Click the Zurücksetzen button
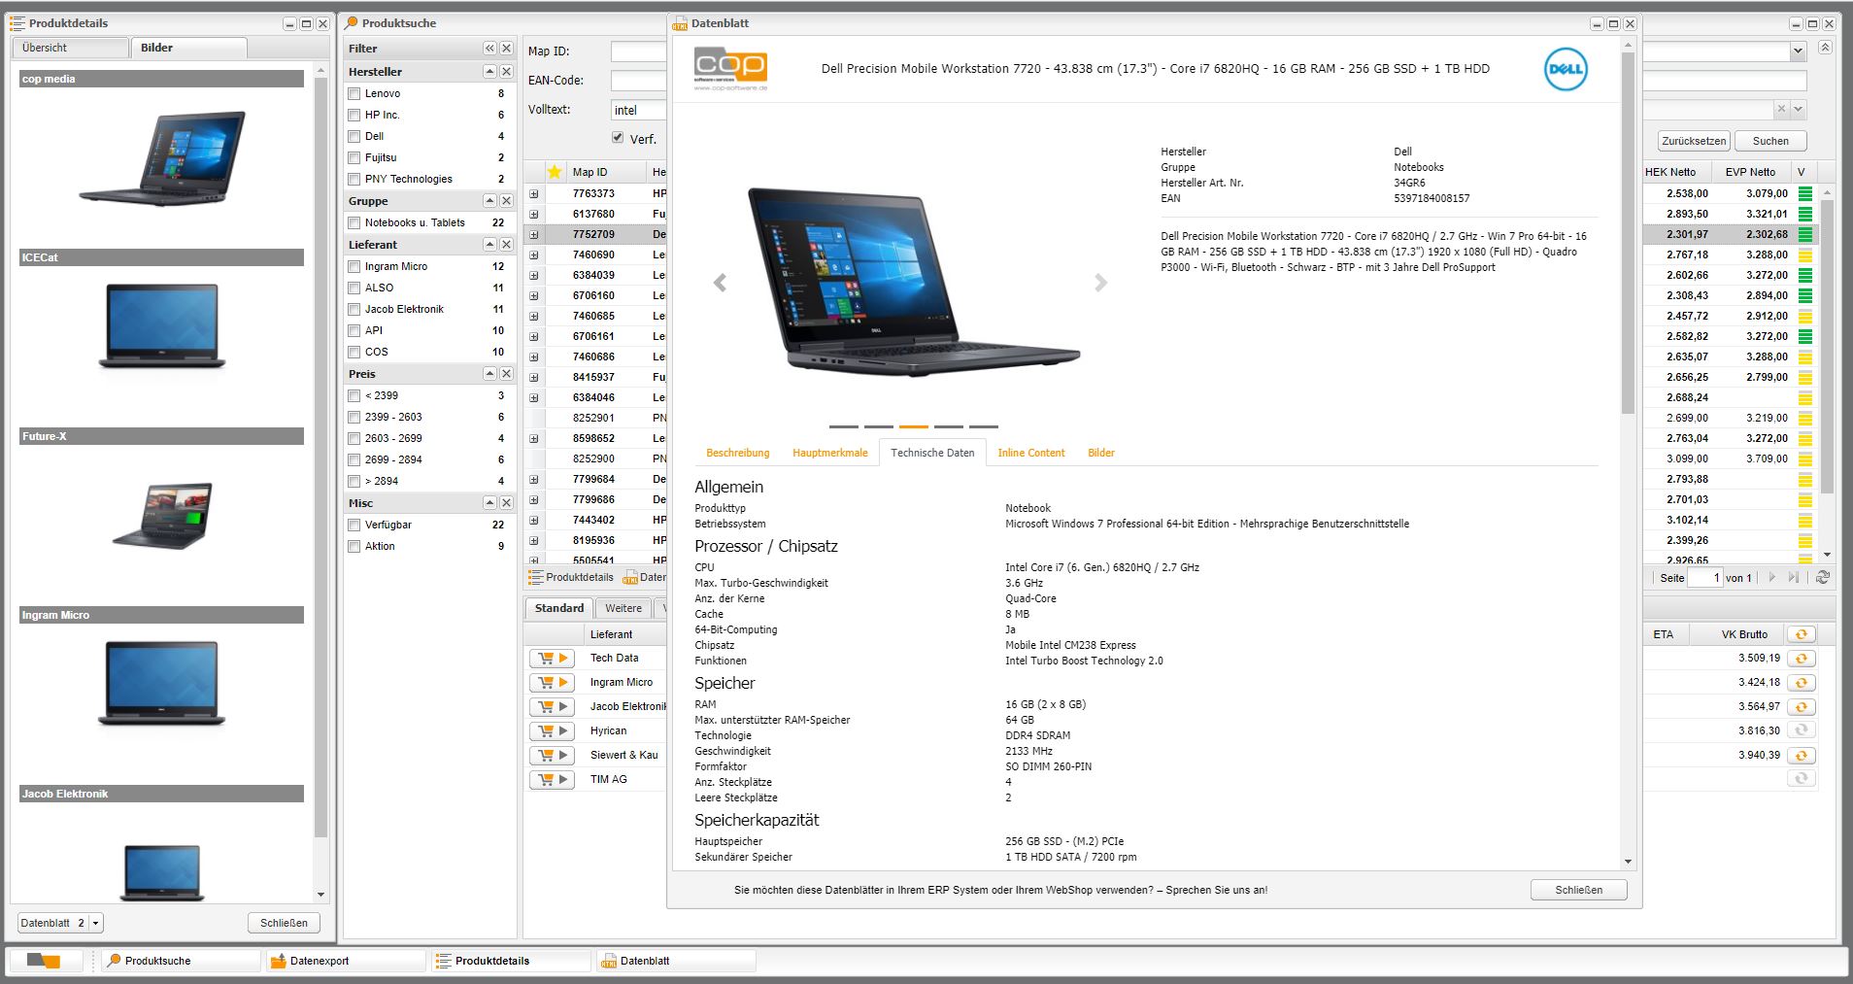Viewport: 1853px width, 984px height. pos(1694,141)
